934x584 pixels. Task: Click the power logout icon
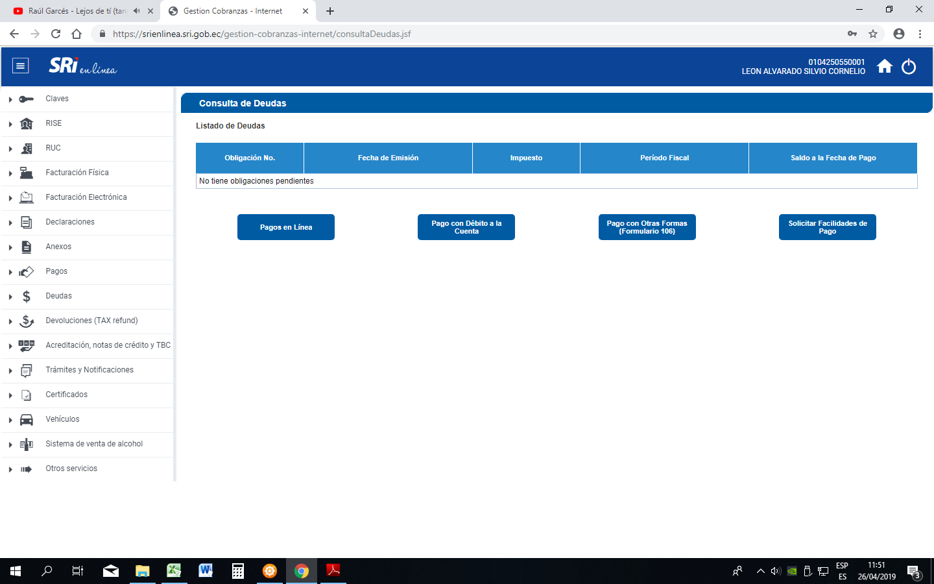[909, 66]
